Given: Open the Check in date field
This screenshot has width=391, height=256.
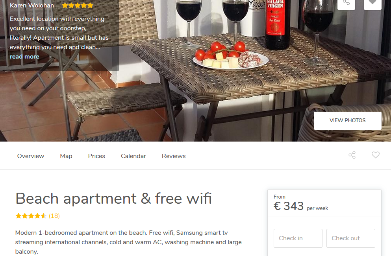Looking at the screenshot, I should (298, 238).
